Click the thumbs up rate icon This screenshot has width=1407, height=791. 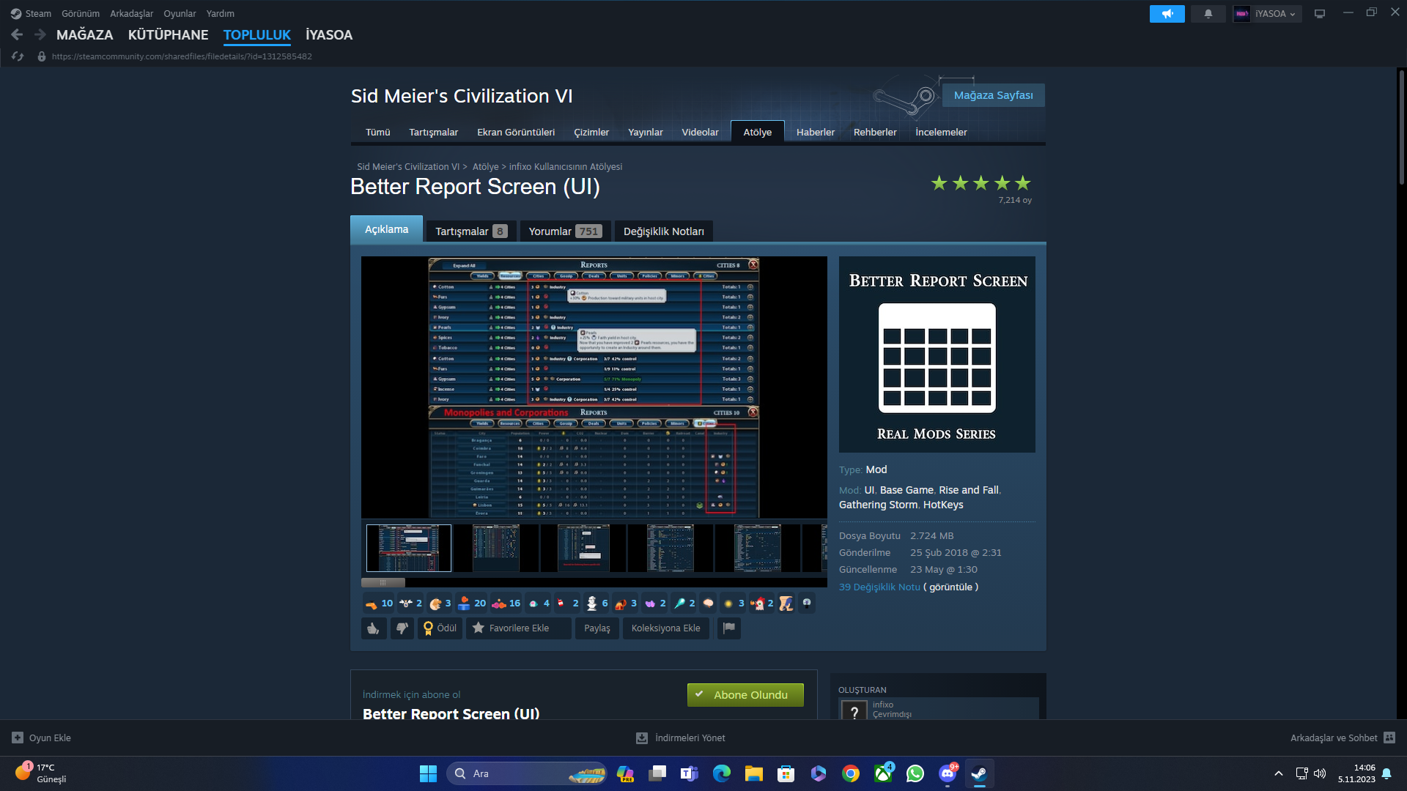point(374,628)
